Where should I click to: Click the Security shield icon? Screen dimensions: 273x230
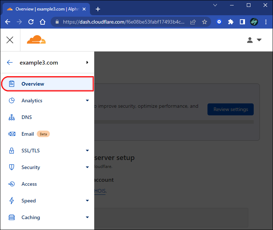tap(12, 167)
